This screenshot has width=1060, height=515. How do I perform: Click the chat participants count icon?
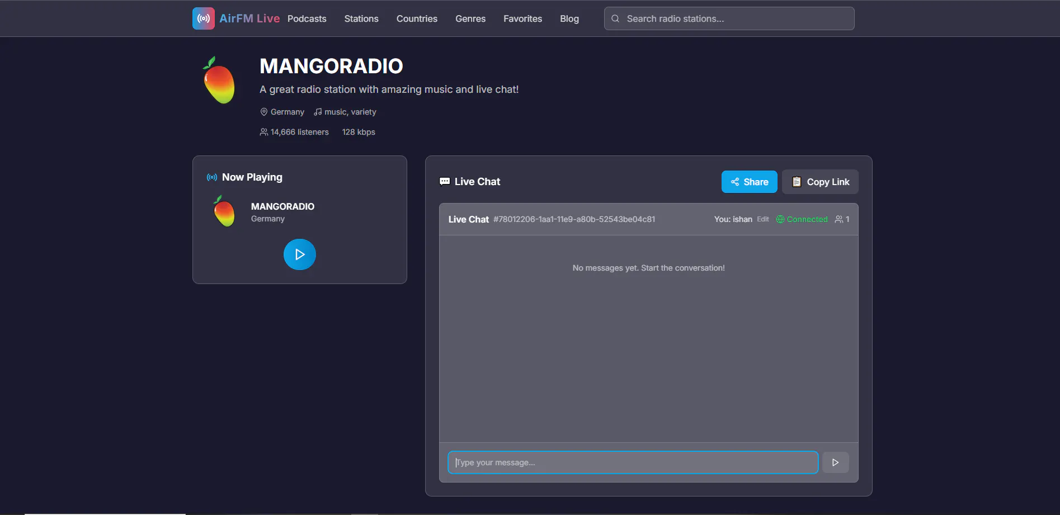[x=839, y=219]
